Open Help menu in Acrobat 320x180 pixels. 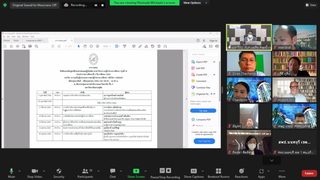(x=32, y=36)
